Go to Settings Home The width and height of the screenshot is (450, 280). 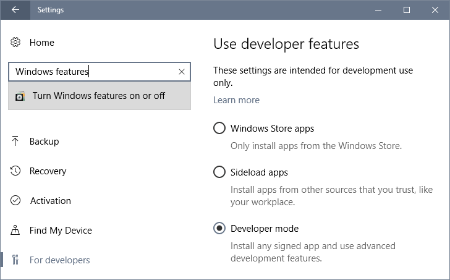pos(42,43)
